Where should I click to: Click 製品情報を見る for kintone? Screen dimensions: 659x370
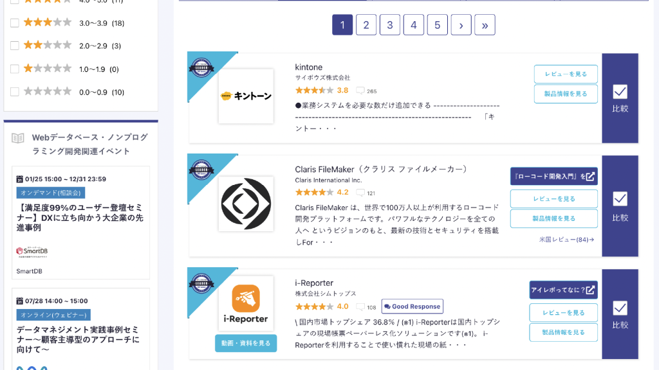(x=566, y=94)
